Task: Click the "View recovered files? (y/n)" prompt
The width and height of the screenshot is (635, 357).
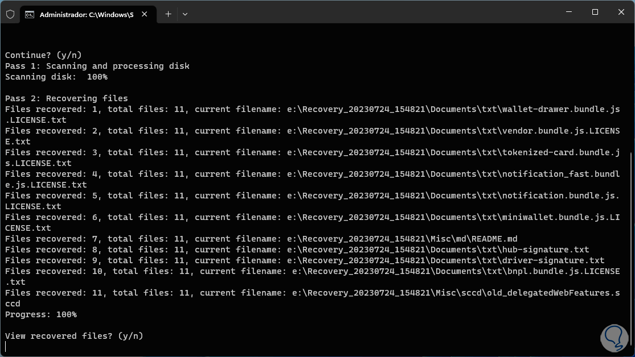Action: [74, 336]
